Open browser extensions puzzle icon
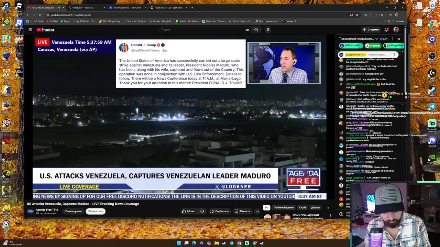The image size is (440, 247). 372,15
